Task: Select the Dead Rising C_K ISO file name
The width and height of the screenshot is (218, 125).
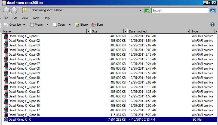Action: [x=20, y=120]
